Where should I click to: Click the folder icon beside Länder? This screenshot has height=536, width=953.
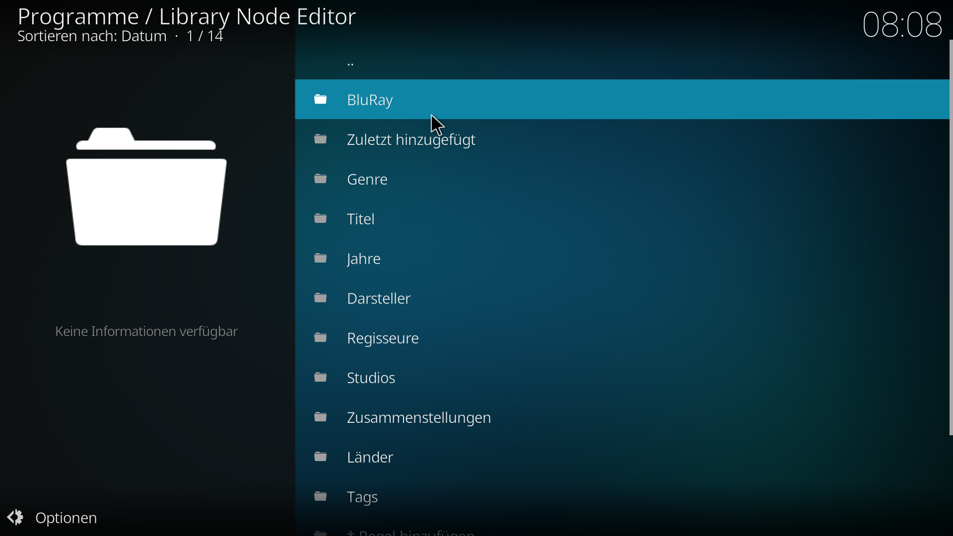click(321, 457)
